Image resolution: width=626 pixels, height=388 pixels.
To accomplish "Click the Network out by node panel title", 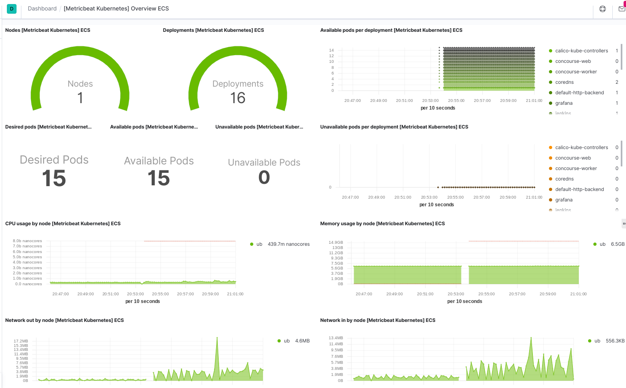I will click(65, 320).
